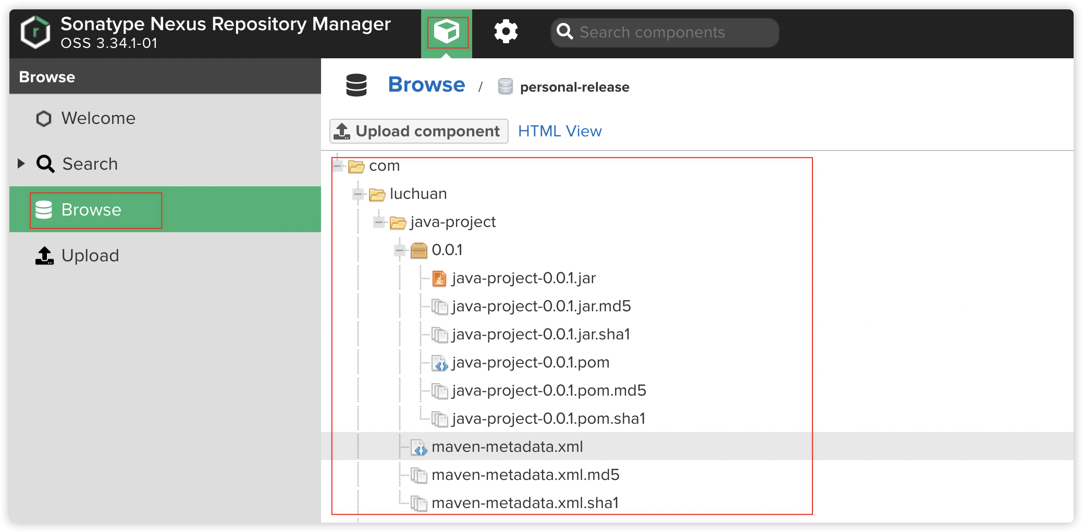Collapse the com folder node
The width and height of the screenshot is (1083, 532).
(x=338, y=166)
